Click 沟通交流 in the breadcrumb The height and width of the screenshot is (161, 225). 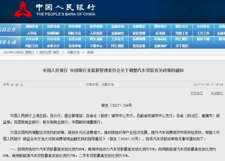pyautogui.click(x=73, y=52)
